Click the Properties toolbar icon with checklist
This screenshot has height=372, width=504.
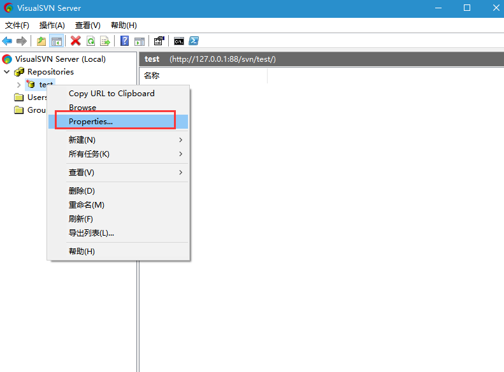click(159, 41)
